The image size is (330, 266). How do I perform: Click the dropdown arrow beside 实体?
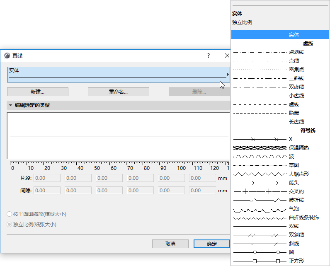[x=228, y=75]
